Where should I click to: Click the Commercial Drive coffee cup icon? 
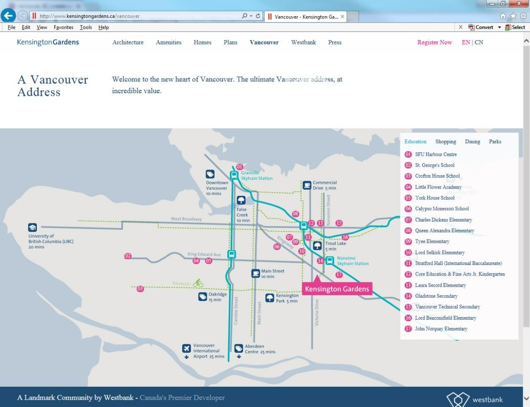tap(307, 185)
